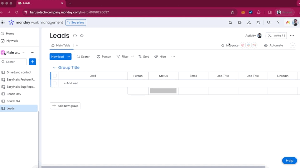
Task: Click Integrate button
Action: pos(230,45)
